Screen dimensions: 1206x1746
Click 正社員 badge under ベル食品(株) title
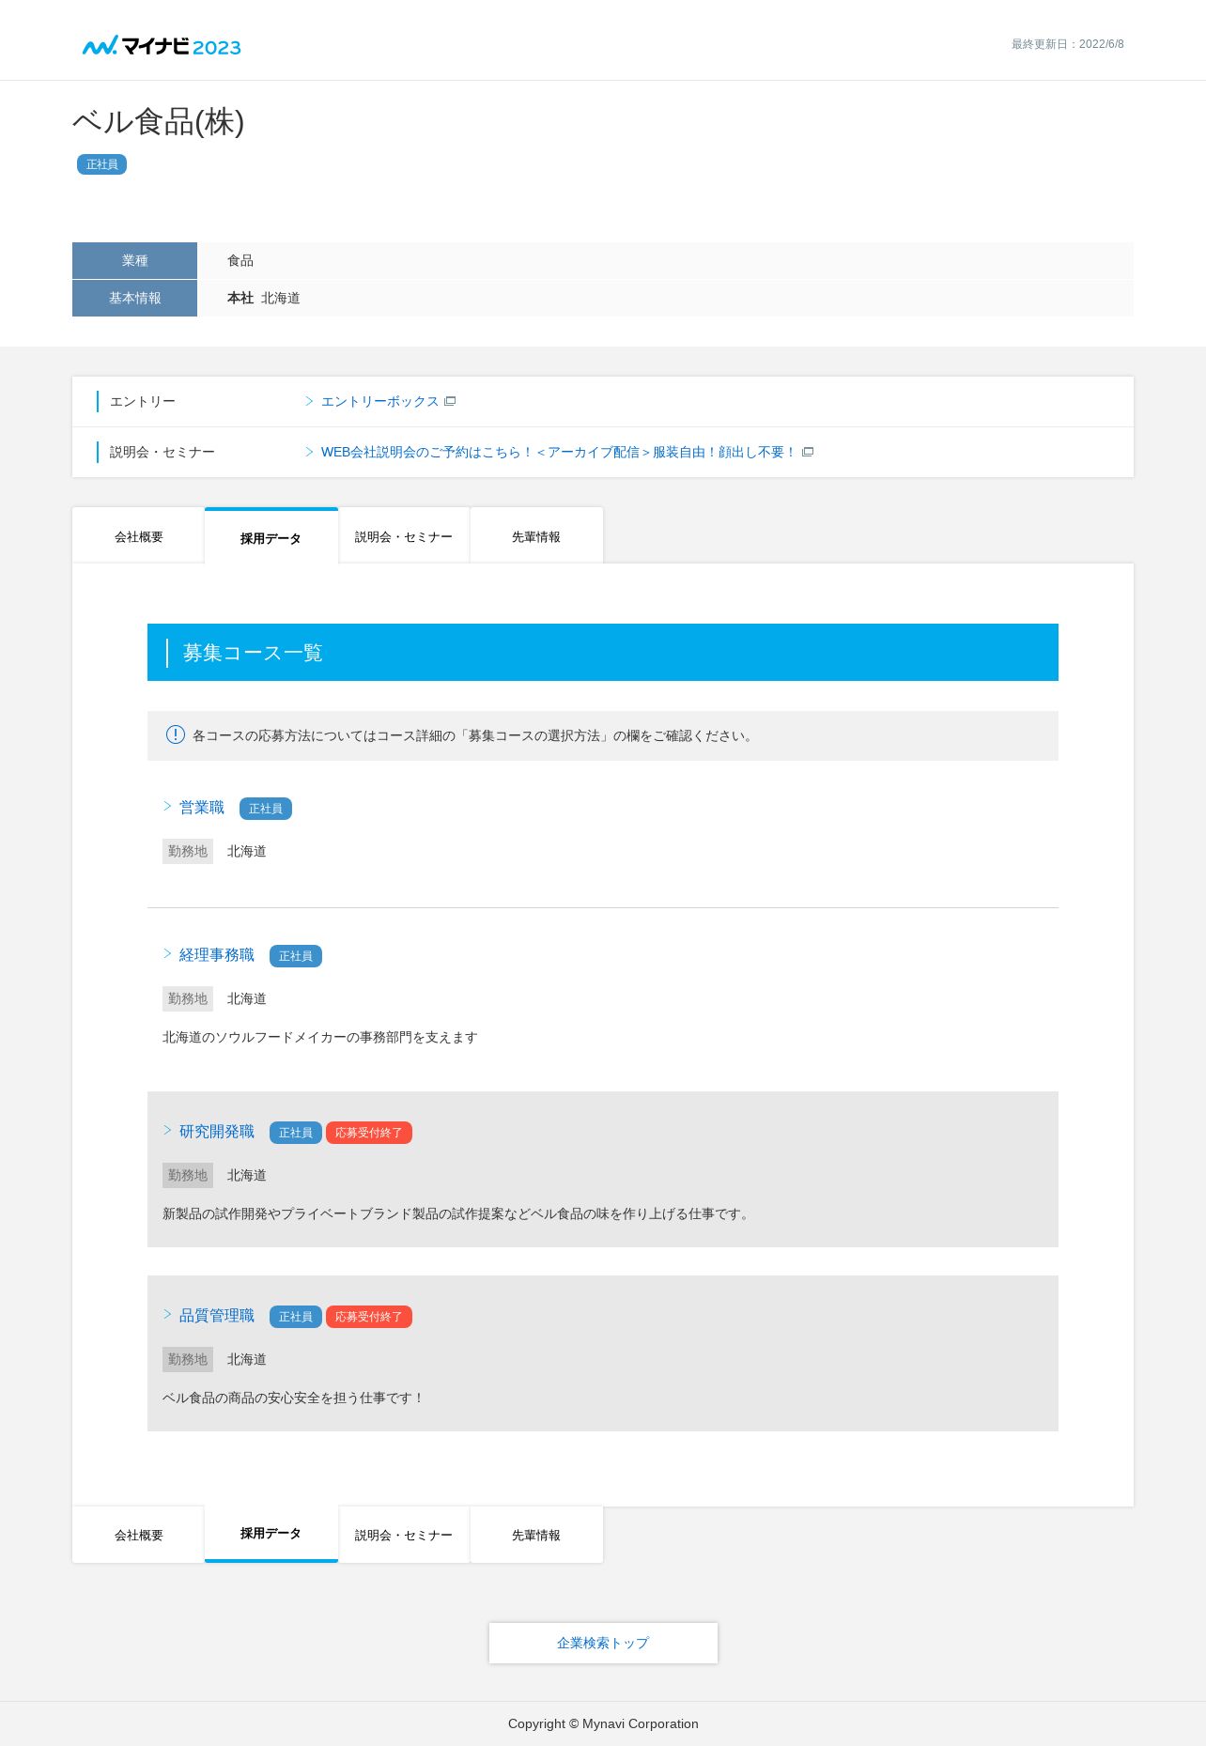(101, 164)
